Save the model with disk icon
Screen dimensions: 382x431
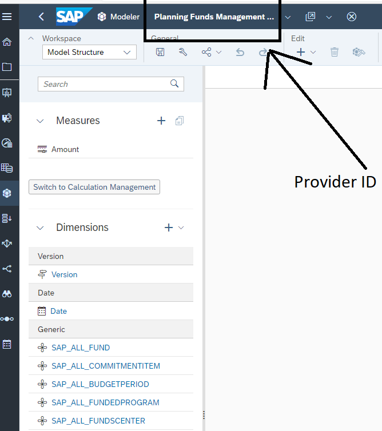pos(160,52)
